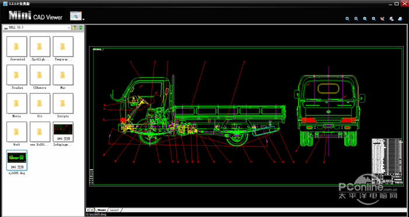
Task: Select the pan hand tool
Action: (382, 19)
